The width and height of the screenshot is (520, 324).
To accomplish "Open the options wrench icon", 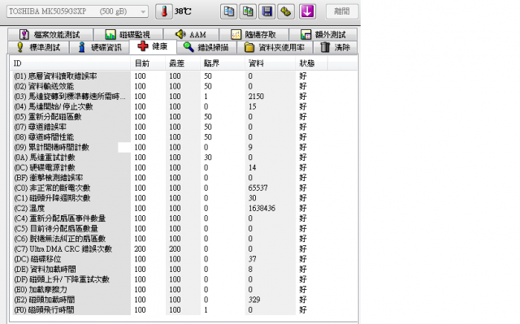I will click(x=286, y=11).
